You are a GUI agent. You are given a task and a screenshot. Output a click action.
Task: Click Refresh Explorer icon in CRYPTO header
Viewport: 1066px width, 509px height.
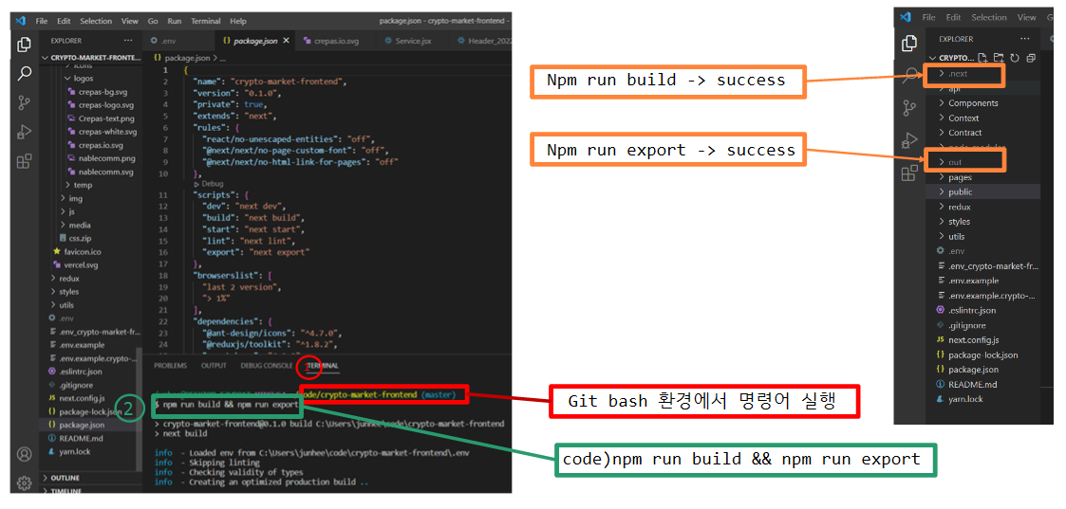pyautogui.click(x=1015, y=59)
